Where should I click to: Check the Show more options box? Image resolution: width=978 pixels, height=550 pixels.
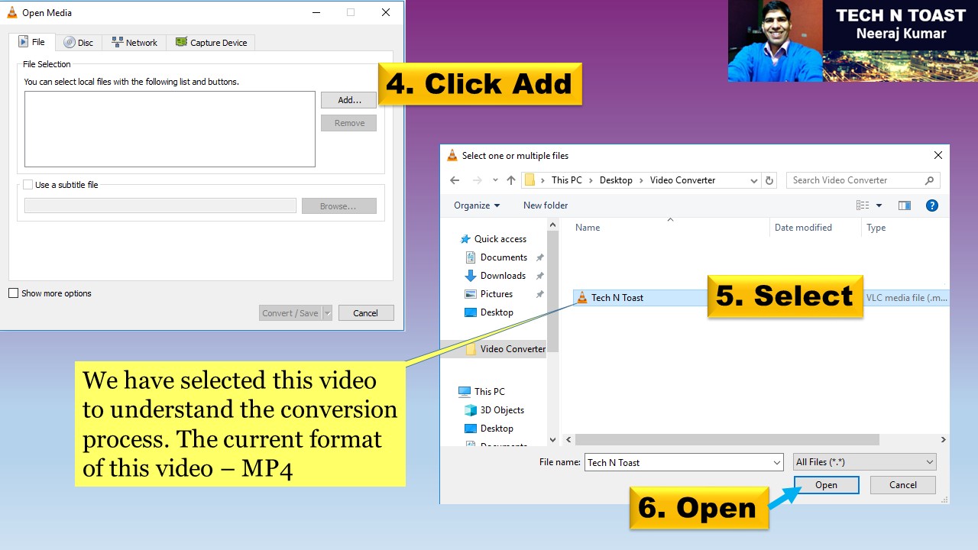[x=13, y=293]
